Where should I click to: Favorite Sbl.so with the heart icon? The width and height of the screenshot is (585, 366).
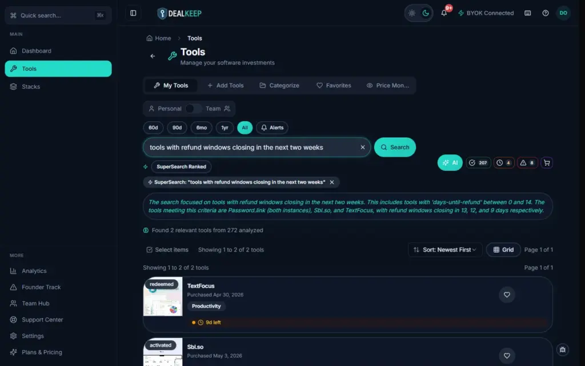[x=507, y=356]
